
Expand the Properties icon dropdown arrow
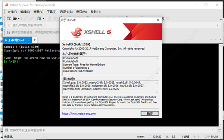coord(43,19)
